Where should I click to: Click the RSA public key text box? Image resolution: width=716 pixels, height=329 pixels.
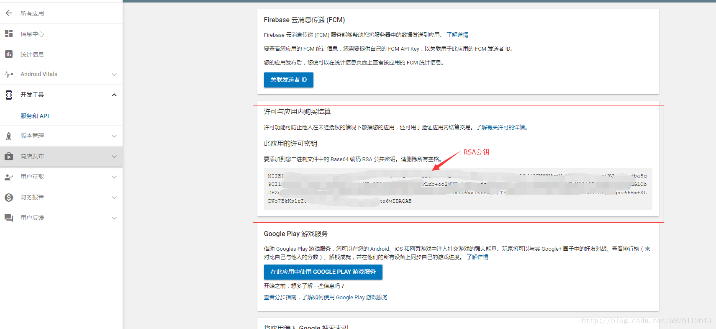(x=458, y=188)
